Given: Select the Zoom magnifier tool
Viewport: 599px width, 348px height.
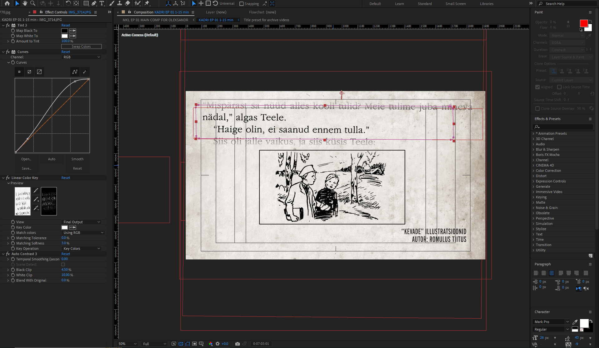Looking at the screenshot, I should pyautogui.click(x=32, y=3).
